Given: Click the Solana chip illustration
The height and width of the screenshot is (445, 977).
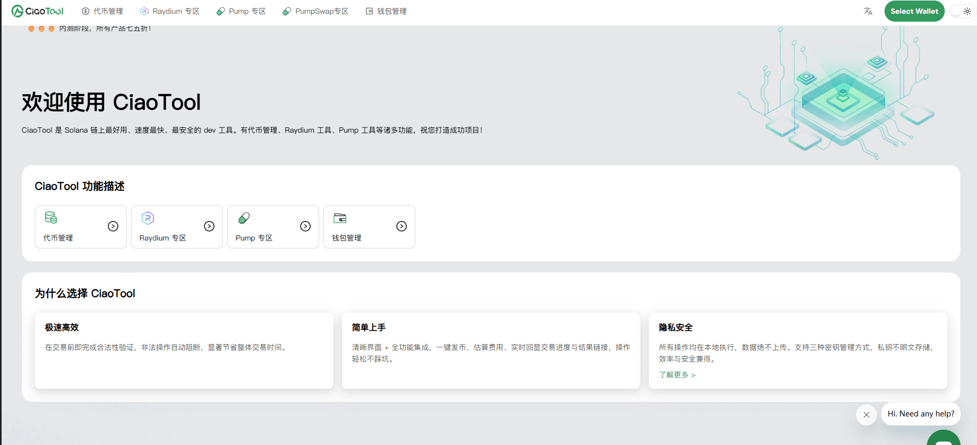Looking at the screenshot, I should 836,92.
